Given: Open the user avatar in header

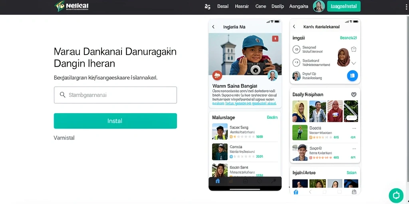Looking at the screenshot, I should pos(318,6).
